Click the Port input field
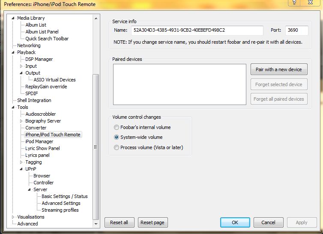The image size is (323, 234). tap(296, 30)
